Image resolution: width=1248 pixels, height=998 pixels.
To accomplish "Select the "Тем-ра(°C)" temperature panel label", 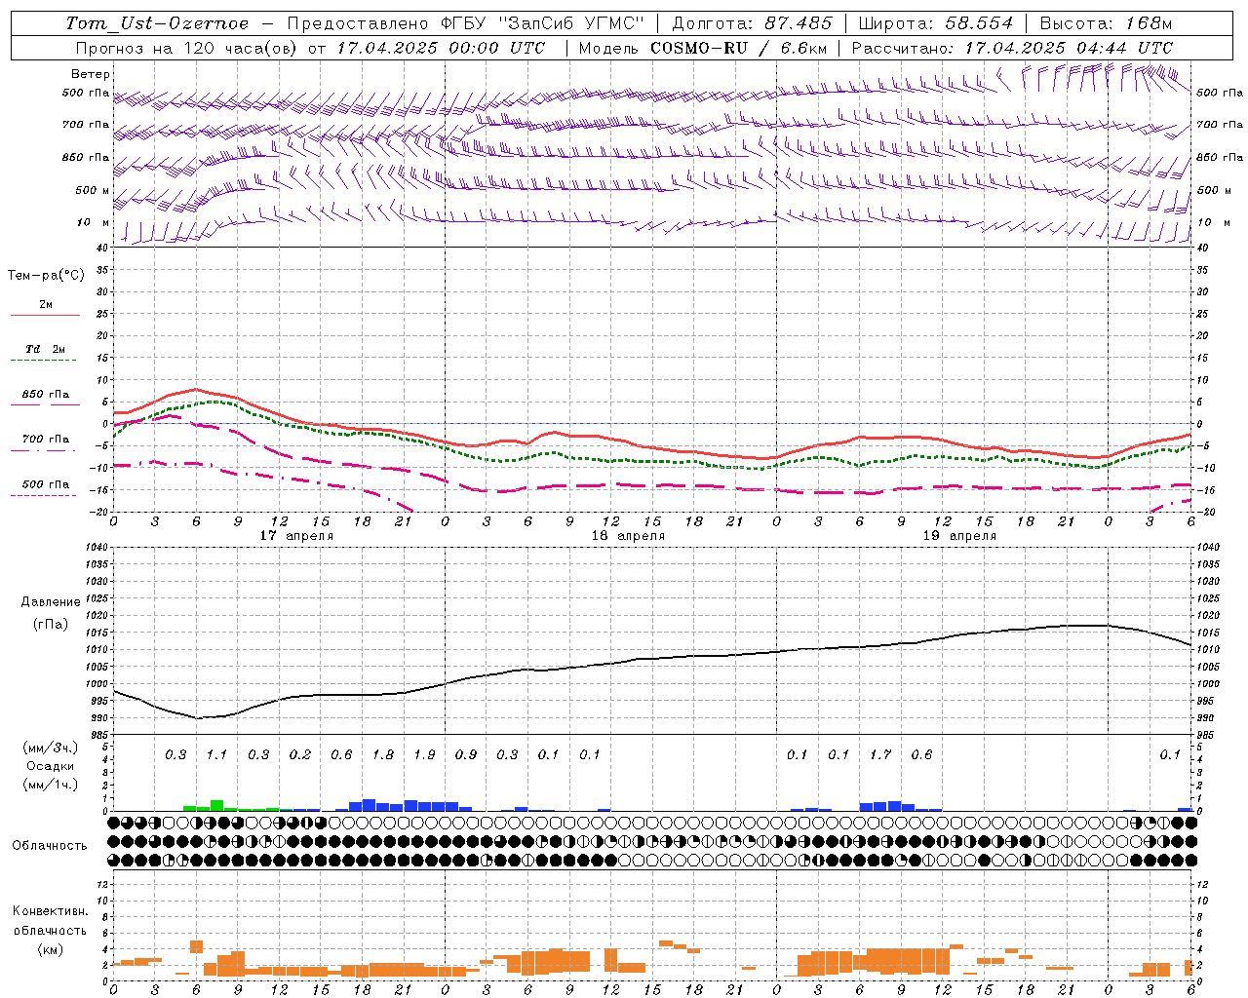I will pos(46,276).
